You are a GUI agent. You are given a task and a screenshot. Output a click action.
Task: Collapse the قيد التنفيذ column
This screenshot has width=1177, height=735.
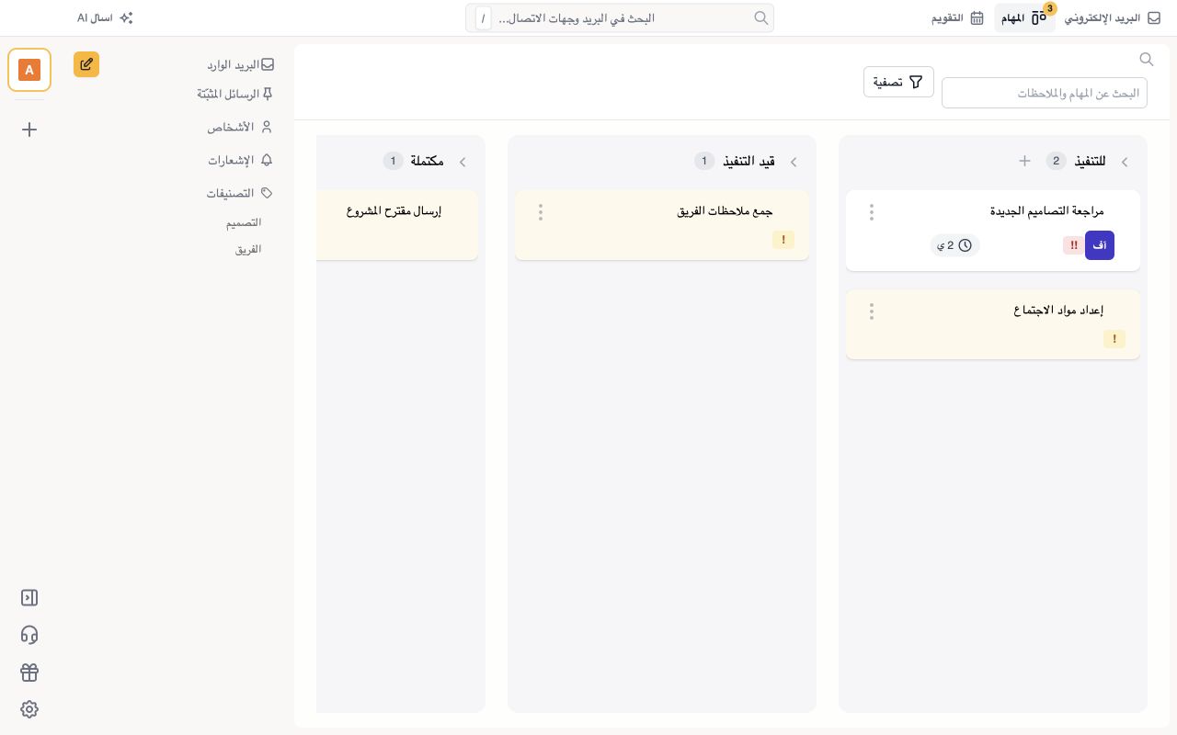click(794, 162)
